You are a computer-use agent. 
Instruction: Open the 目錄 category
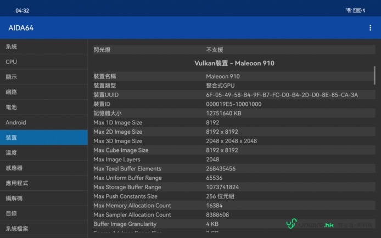click(x=44, y=213)
